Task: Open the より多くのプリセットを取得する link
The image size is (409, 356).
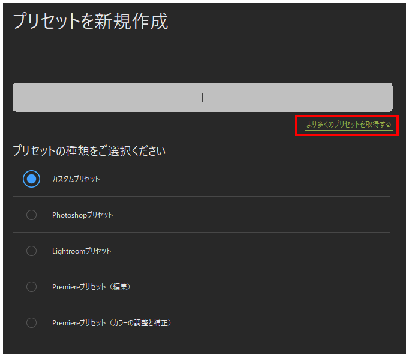Action: click(x=348, y=125)
